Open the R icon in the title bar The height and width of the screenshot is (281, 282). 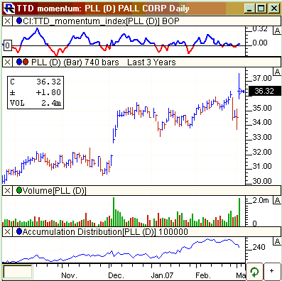point(9,9)
